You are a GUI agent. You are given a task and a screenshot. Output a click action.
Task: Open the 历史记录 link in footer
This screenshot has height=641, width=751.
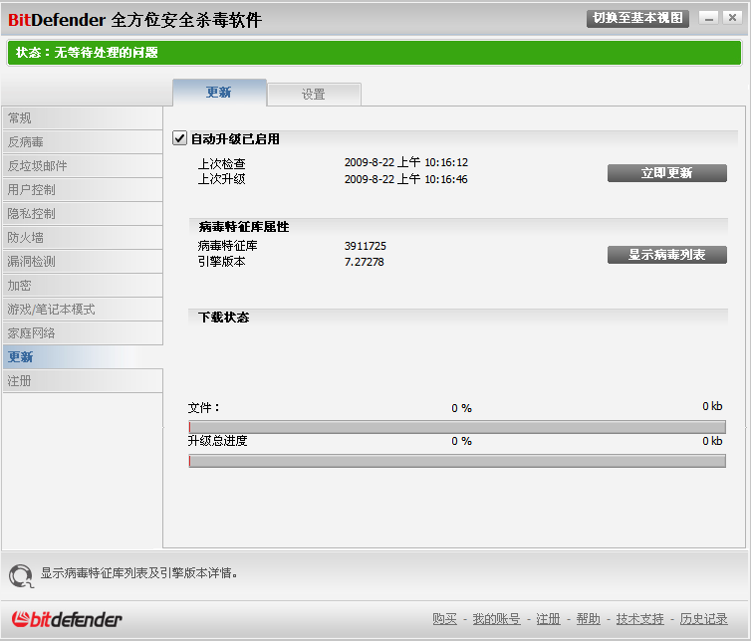703,619
